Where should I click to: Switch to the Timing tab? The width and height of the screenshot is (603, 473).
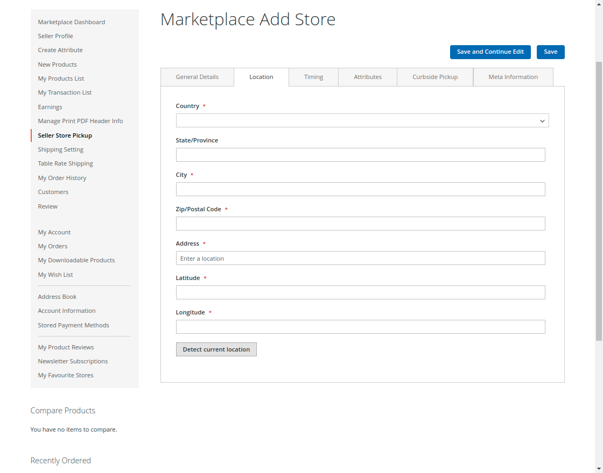coord(313,77)
